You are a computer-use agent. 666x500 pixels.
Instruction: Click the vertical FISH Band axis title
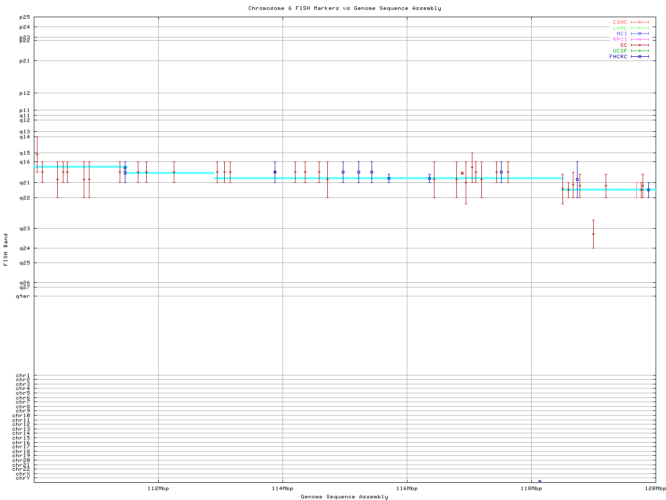[6, 249]
